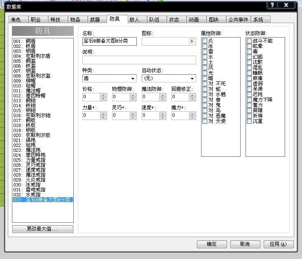The width and height of the screenshot is (302, 259).
Task: Toggle 雷 element defense checkbox
Action: click(x=205, y=52)
